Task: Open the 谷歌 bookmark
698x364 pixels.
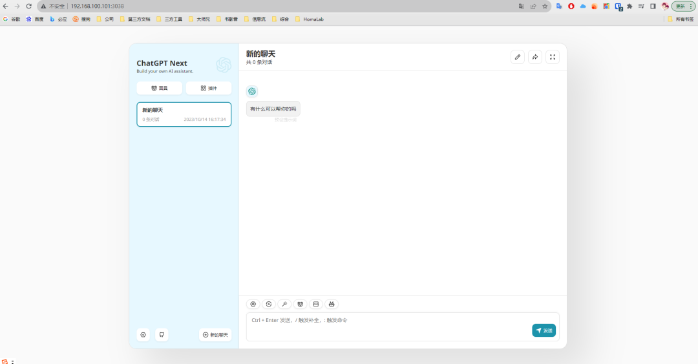Action: click(12, 19)
